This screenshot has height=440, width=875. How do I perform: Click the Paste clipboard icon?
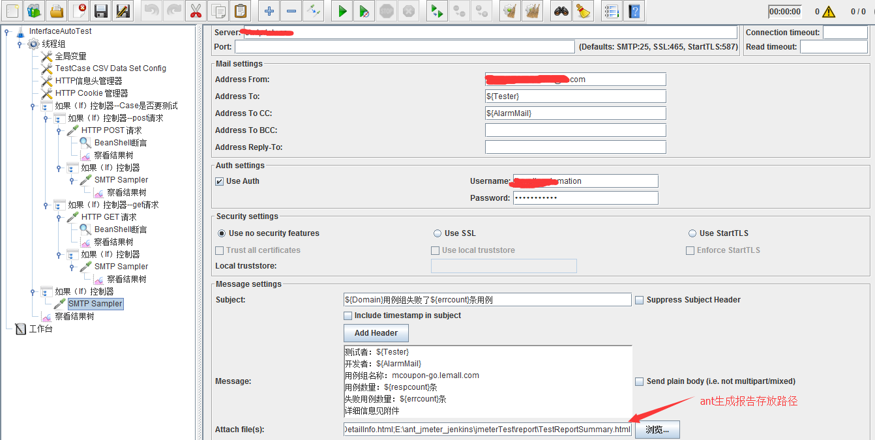coord(241,11)
